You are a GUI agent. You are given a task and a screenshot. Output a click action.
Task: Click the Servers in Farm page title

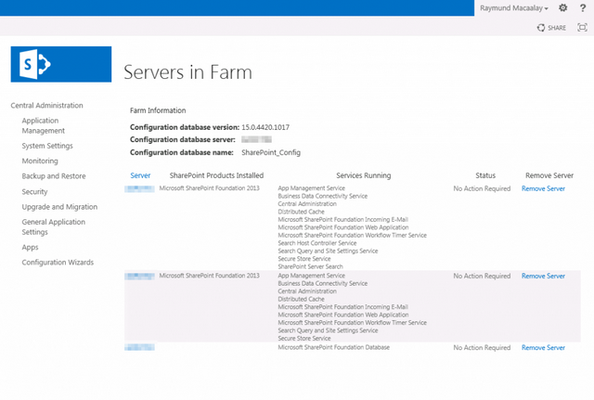click(x=187, y=72)
